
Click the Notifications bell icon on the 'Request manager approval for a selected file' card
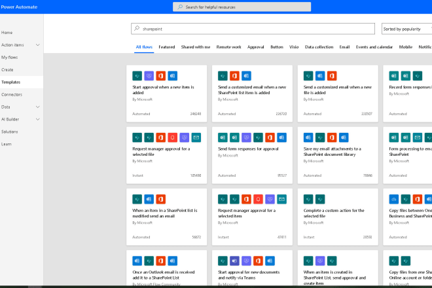172,137
